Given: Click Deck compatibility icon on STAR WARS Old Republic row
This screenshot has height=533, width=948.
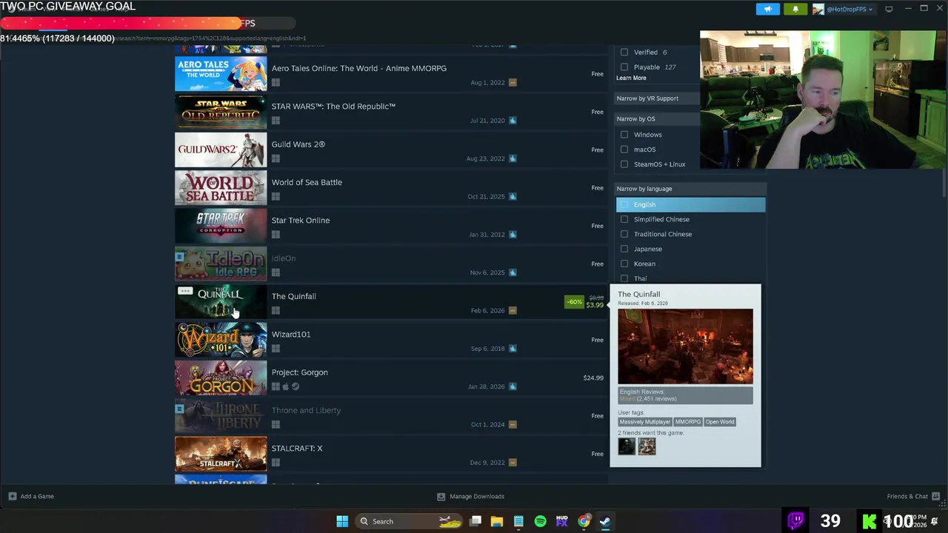Looking at the screenshot, I should (513, 120).
